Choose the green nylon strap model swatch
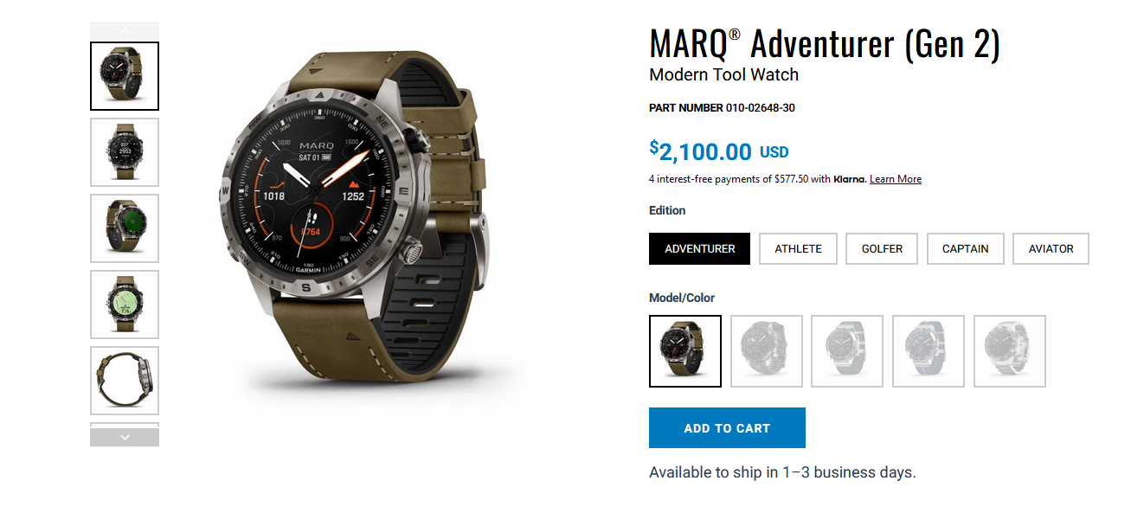Viewport: 1131px width, 526px height. 847,351
